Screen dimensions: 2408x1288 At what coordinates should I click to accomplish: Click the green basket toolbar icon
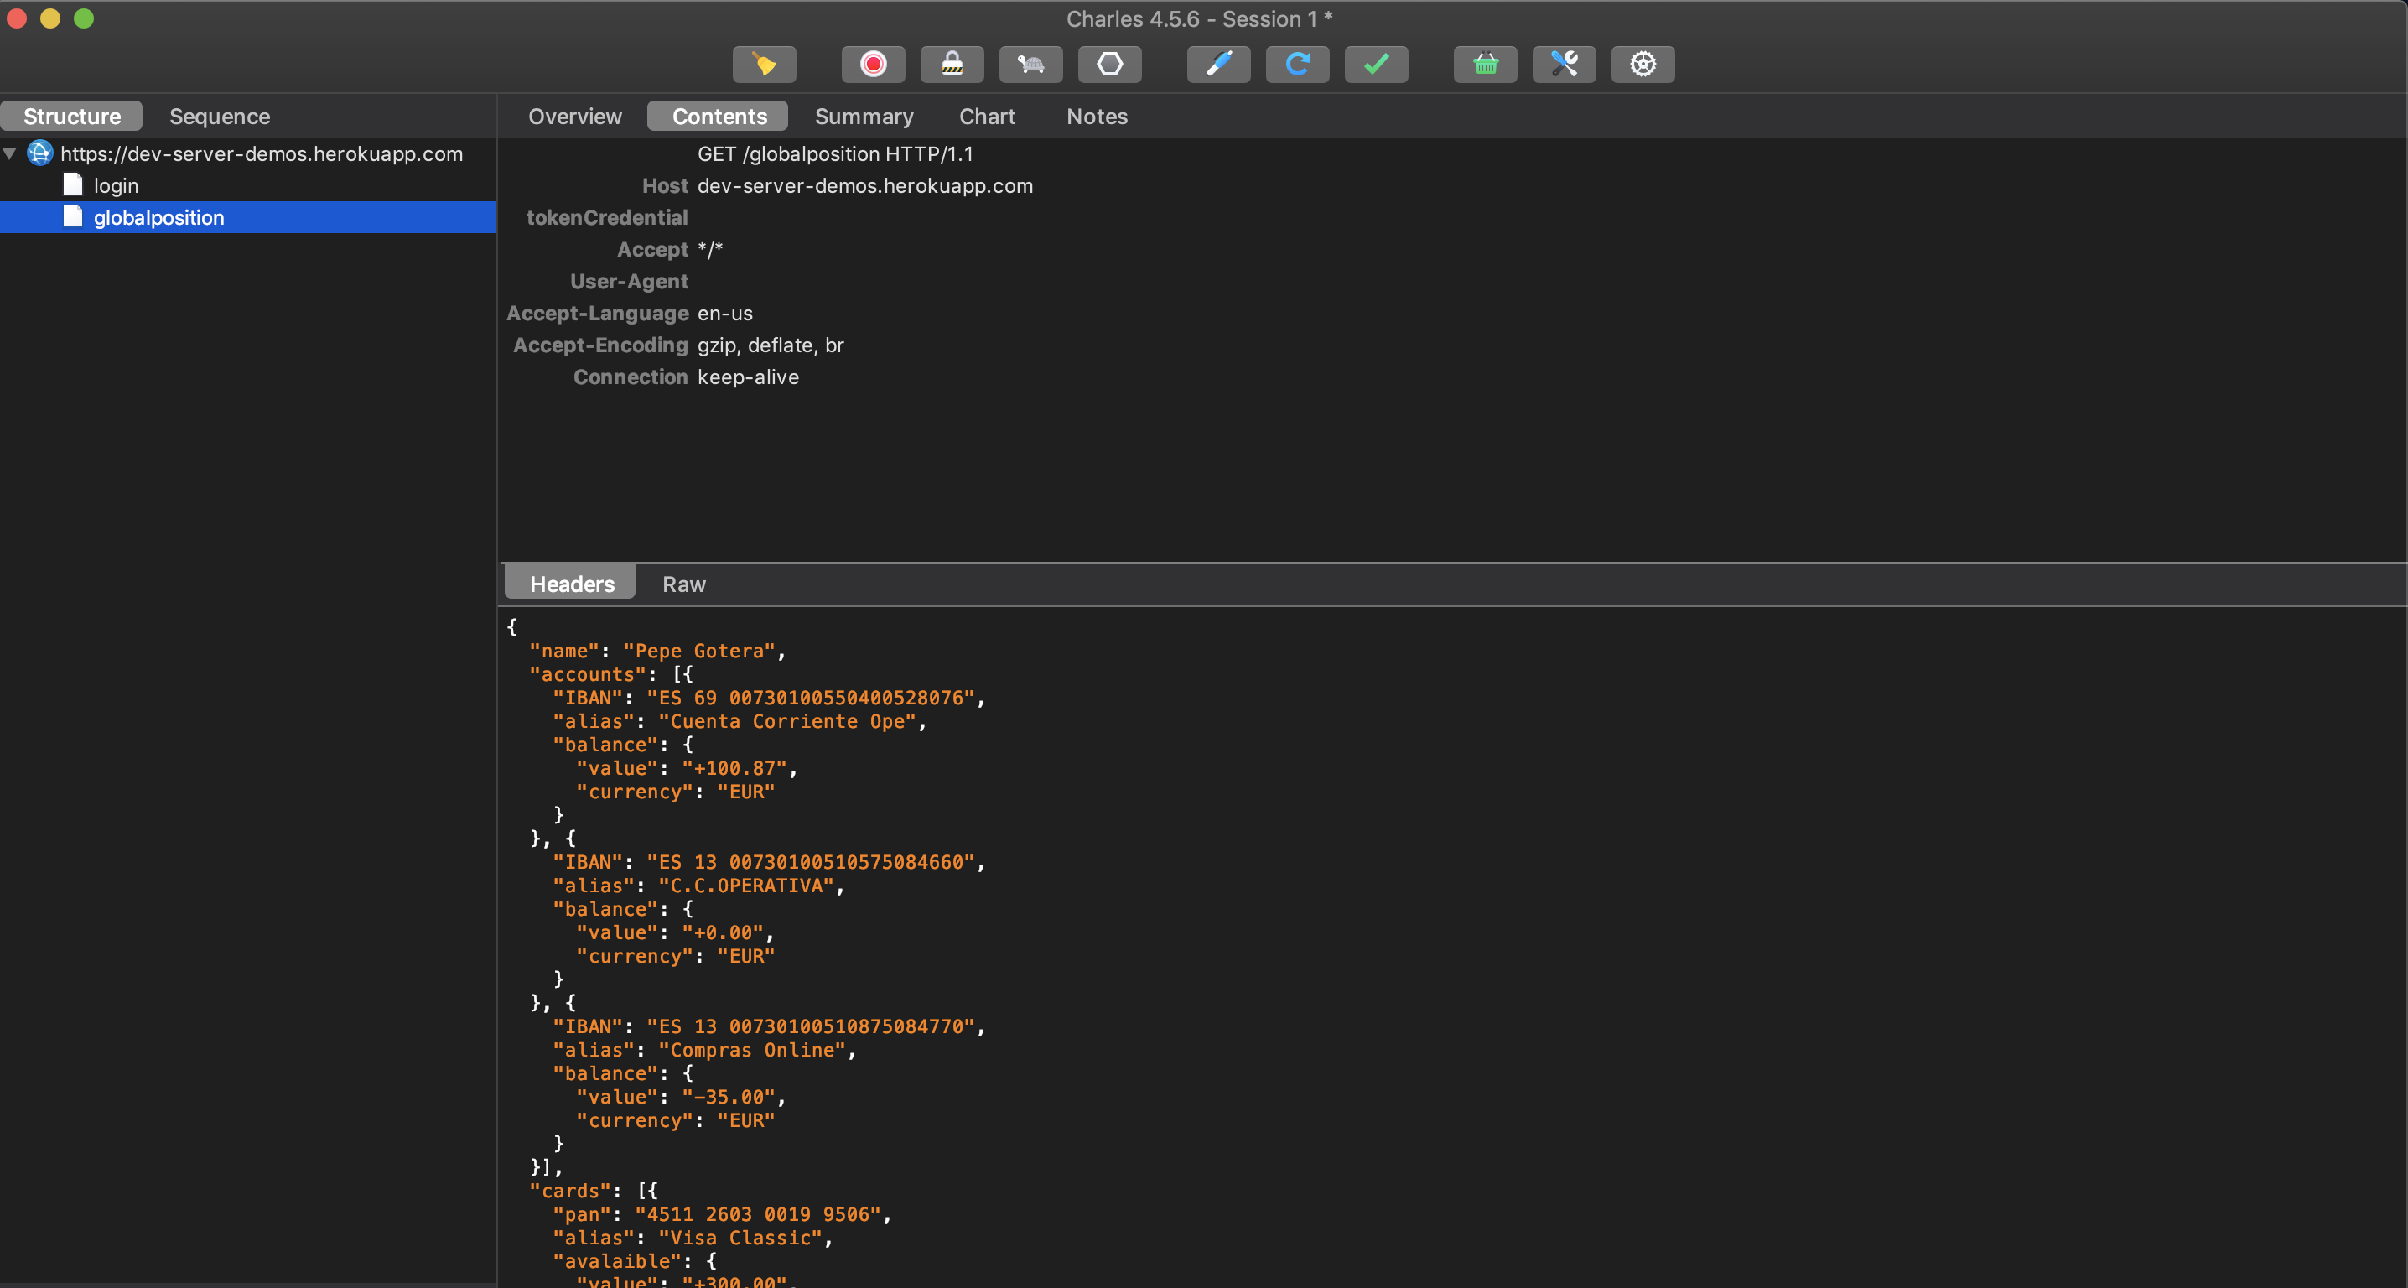1486,65
